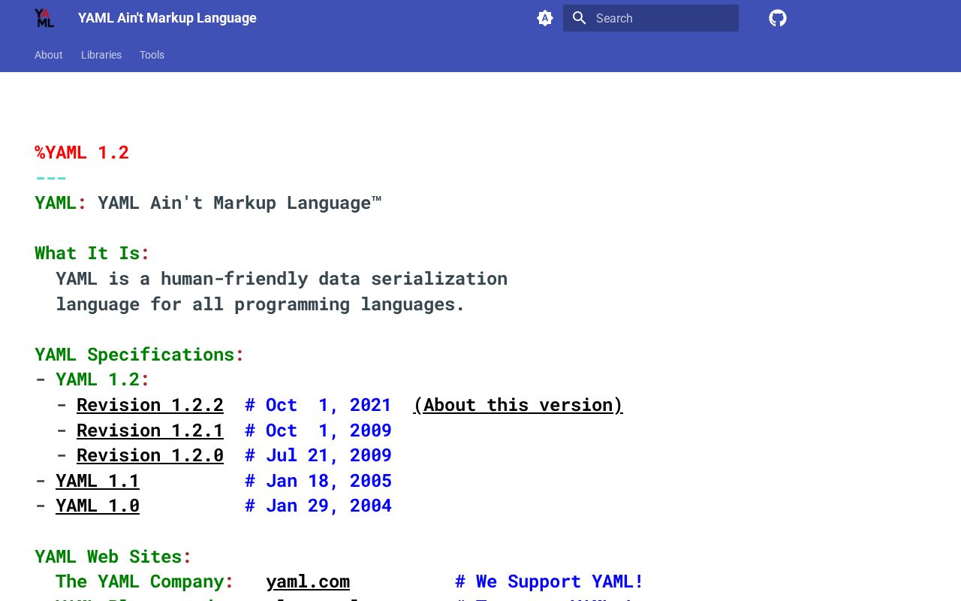The height and width of the screenshot is (601, 961).
Task: Click the YAML logo icon
Action: [x=44, y=18]
